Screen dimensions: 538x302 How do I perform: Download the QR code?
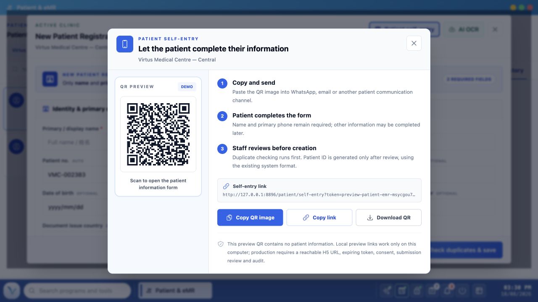(389, 218)
